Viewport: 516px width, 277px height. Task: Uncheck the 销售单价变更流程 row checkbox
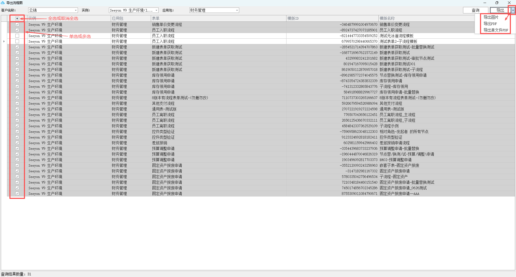[x=17, y=24]
